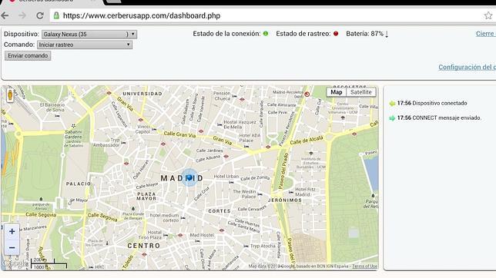The width and height of the screenshot is (496, 278).
Task: Open the Configuración del link
Action: pyautogui.click(x=467, y=68)
